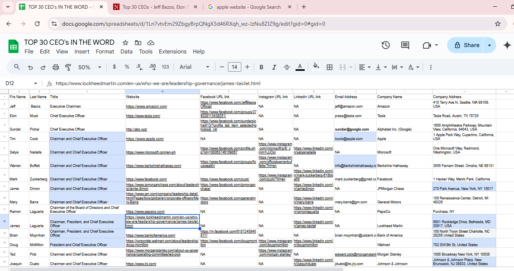This screenshot has width=514, height=271.
Task: Decrease font size with minus button
Action: coord(222,67)
